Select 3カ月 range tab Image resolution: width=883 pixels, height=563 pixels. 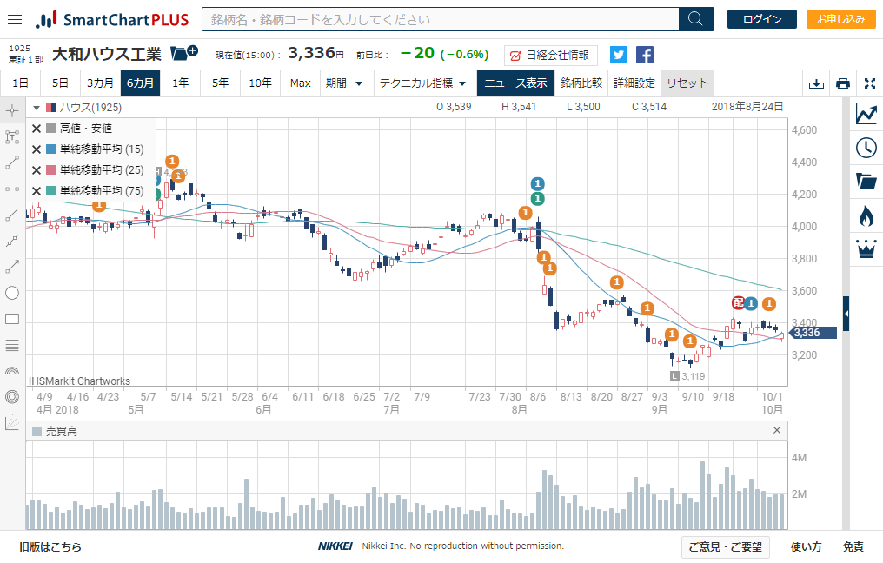tap(100, 83)
